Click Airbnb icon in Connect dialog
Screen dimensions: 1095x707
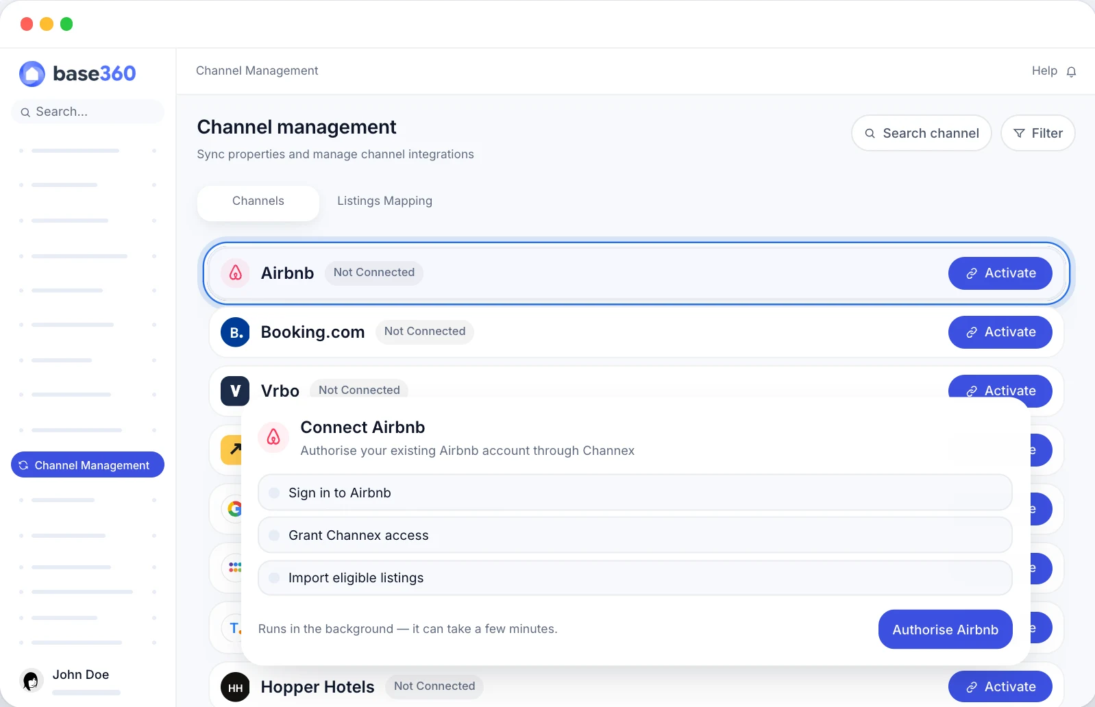[273, 437]
